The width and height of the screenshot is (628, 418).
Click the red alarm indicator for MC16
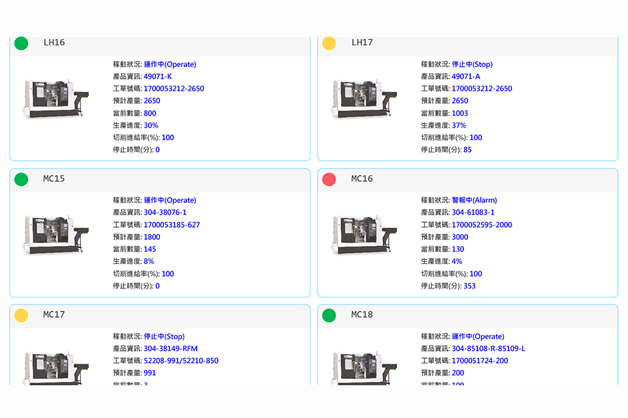coord(329,179)
